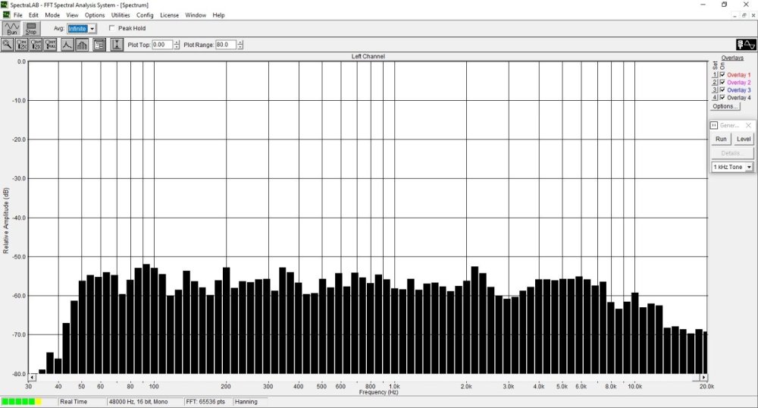This screenshot has height=408, width=758.
Task: Click the zoom out 2X icon
Action: point(36,45)
